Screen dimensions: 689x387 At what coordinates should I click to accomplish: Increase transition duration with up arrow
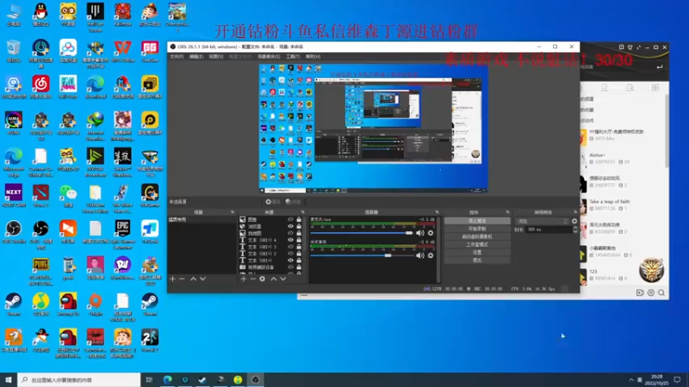(x=575, y=228)
